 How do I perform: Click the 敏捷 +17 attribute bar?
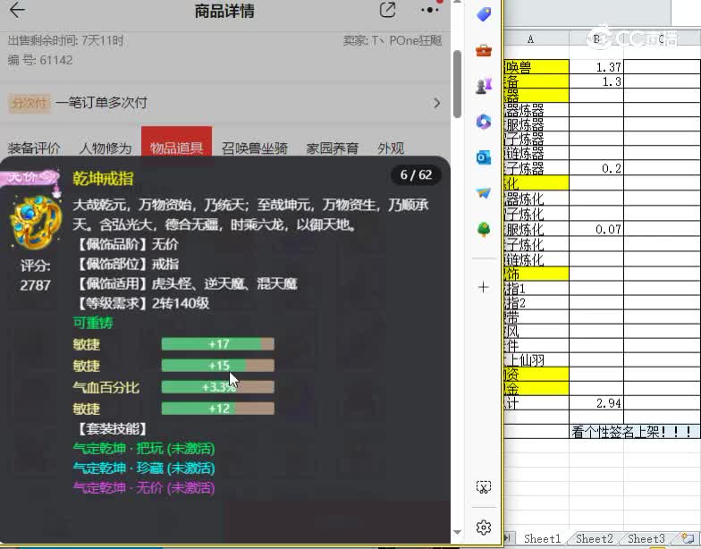pyautogui.click(x=218, y=343)
